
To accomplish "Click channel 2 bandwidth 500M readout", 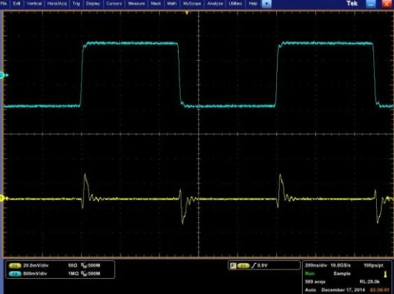I will (90, 273).
